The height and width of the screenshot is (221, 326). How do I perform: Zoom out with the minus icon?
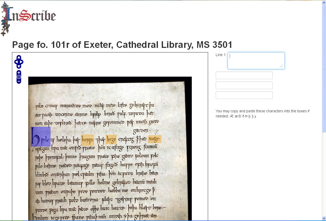[x=19, y=81]
